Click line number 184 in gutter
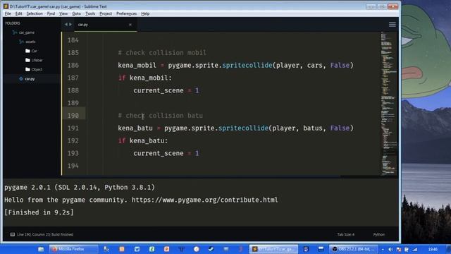The width and height of the screenshot is (451, 254). tap(73, 40)
